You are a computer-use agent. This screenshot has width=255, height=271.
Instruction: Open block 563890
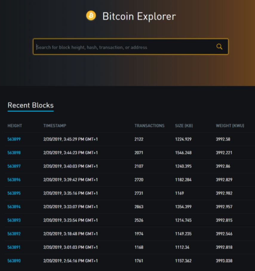click(x=14, y=261)
